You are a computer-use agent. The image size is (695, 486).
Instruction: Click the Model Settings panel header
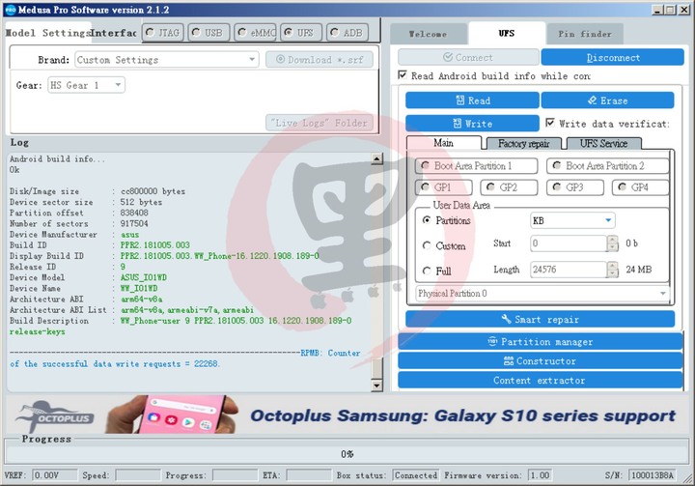48,33
